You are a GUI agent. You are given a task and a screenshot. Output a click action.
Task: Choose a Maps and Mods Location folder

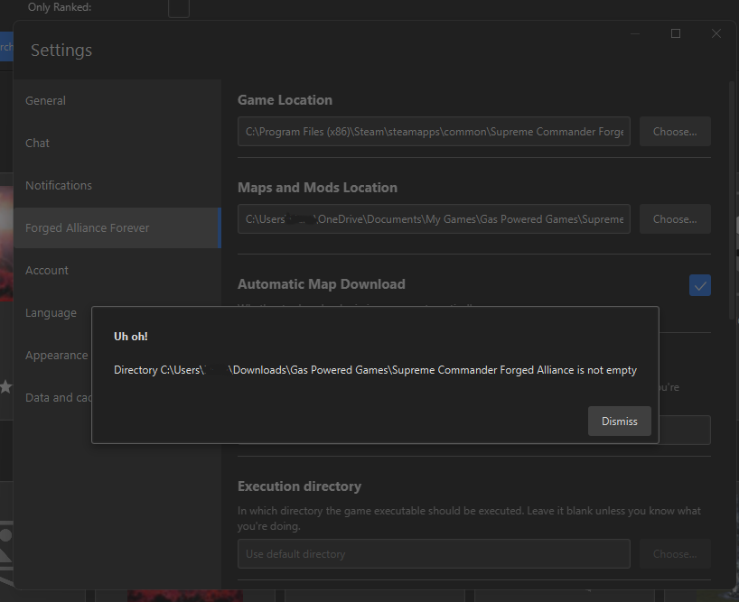click(675, 218)
